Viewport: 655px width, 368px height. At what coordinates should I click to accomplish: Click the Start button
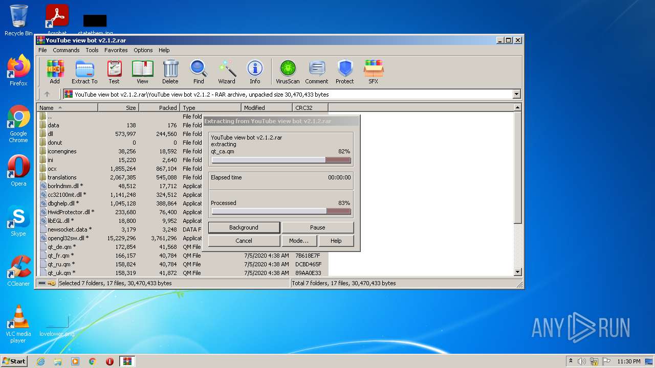coord(14,361)
